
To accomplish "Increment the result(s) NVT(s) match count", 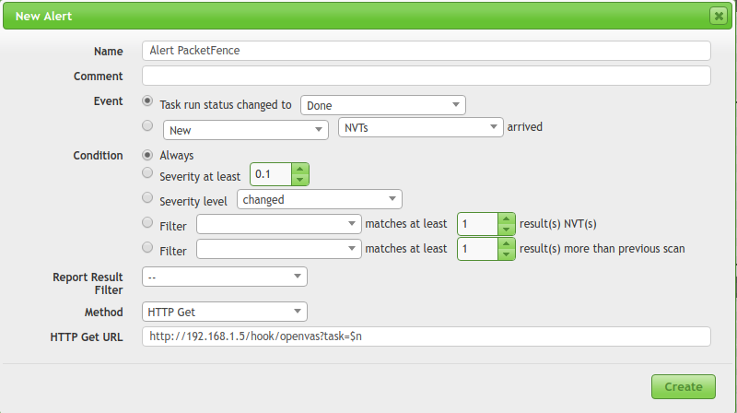I will [506, 218].
